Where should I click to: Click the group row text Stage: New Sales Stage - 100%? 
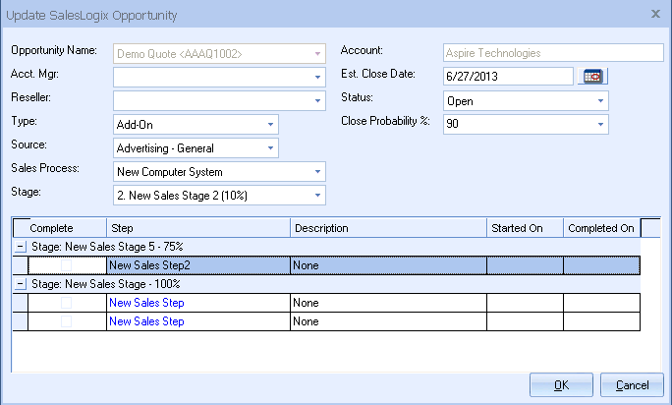[x=106, y=284]
